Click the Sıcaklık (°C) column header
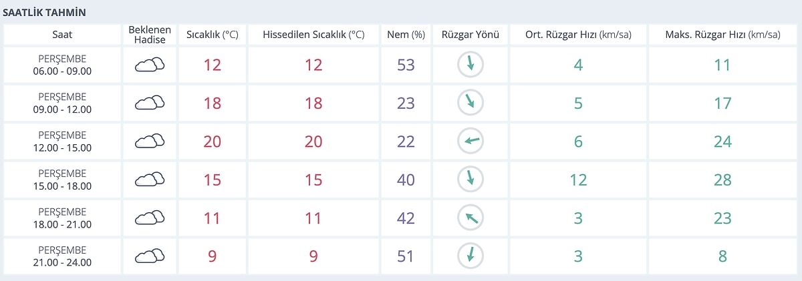This screenshot has height=281, width=802. [x=212, y=35]
